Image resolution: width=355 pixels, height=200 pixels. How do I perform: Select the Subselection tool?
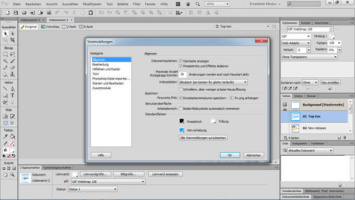point(13,34)
